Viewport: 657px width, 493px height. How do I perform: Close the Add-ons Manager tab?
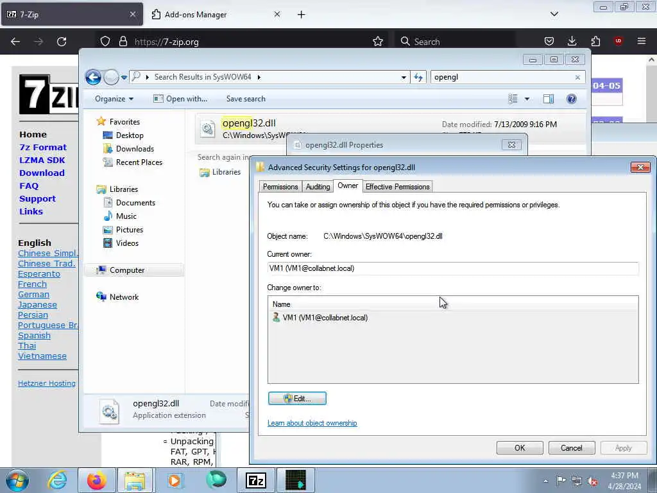pyautogui.click(x=277, y=14)
